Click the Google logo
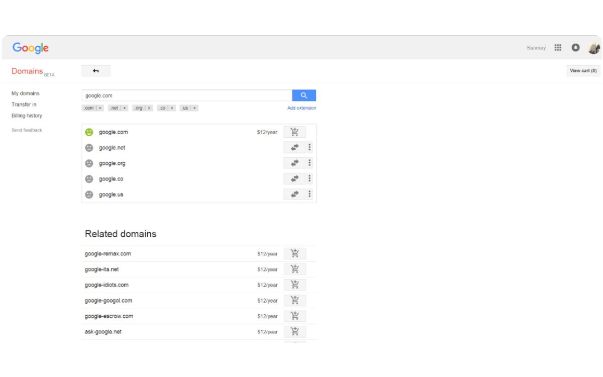 [31, 48]
